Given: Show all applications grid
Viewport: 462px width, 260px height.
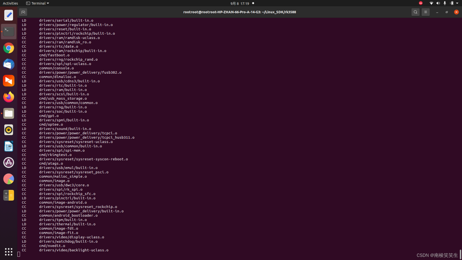Looking at the screenshot, I should pyautogui.click(x=9, y=251).
